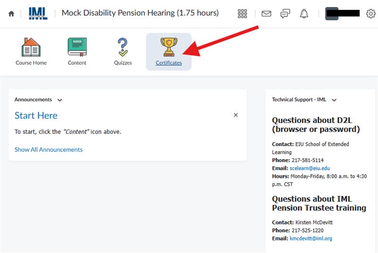Viewport: 378px width, 253px height.
Task: Dismiss the Start Here announcement
Action: (236, 115)
